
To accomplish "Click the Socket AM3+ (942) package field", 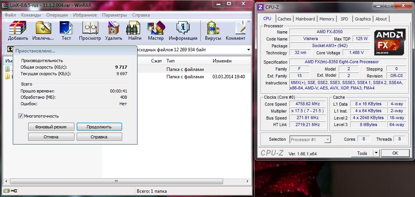I will point(329,45).
